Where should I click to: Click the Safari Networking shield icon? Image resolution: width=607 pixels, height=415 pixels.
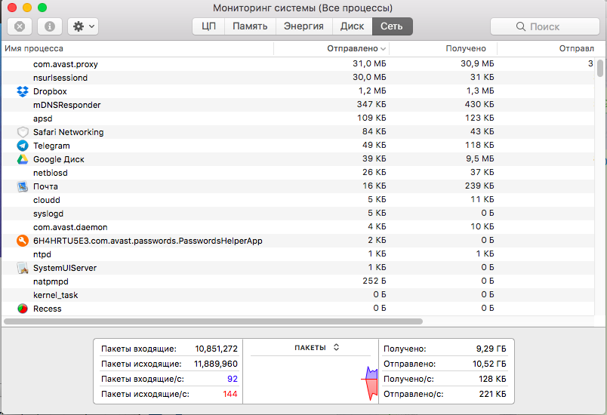coord(22,132)
